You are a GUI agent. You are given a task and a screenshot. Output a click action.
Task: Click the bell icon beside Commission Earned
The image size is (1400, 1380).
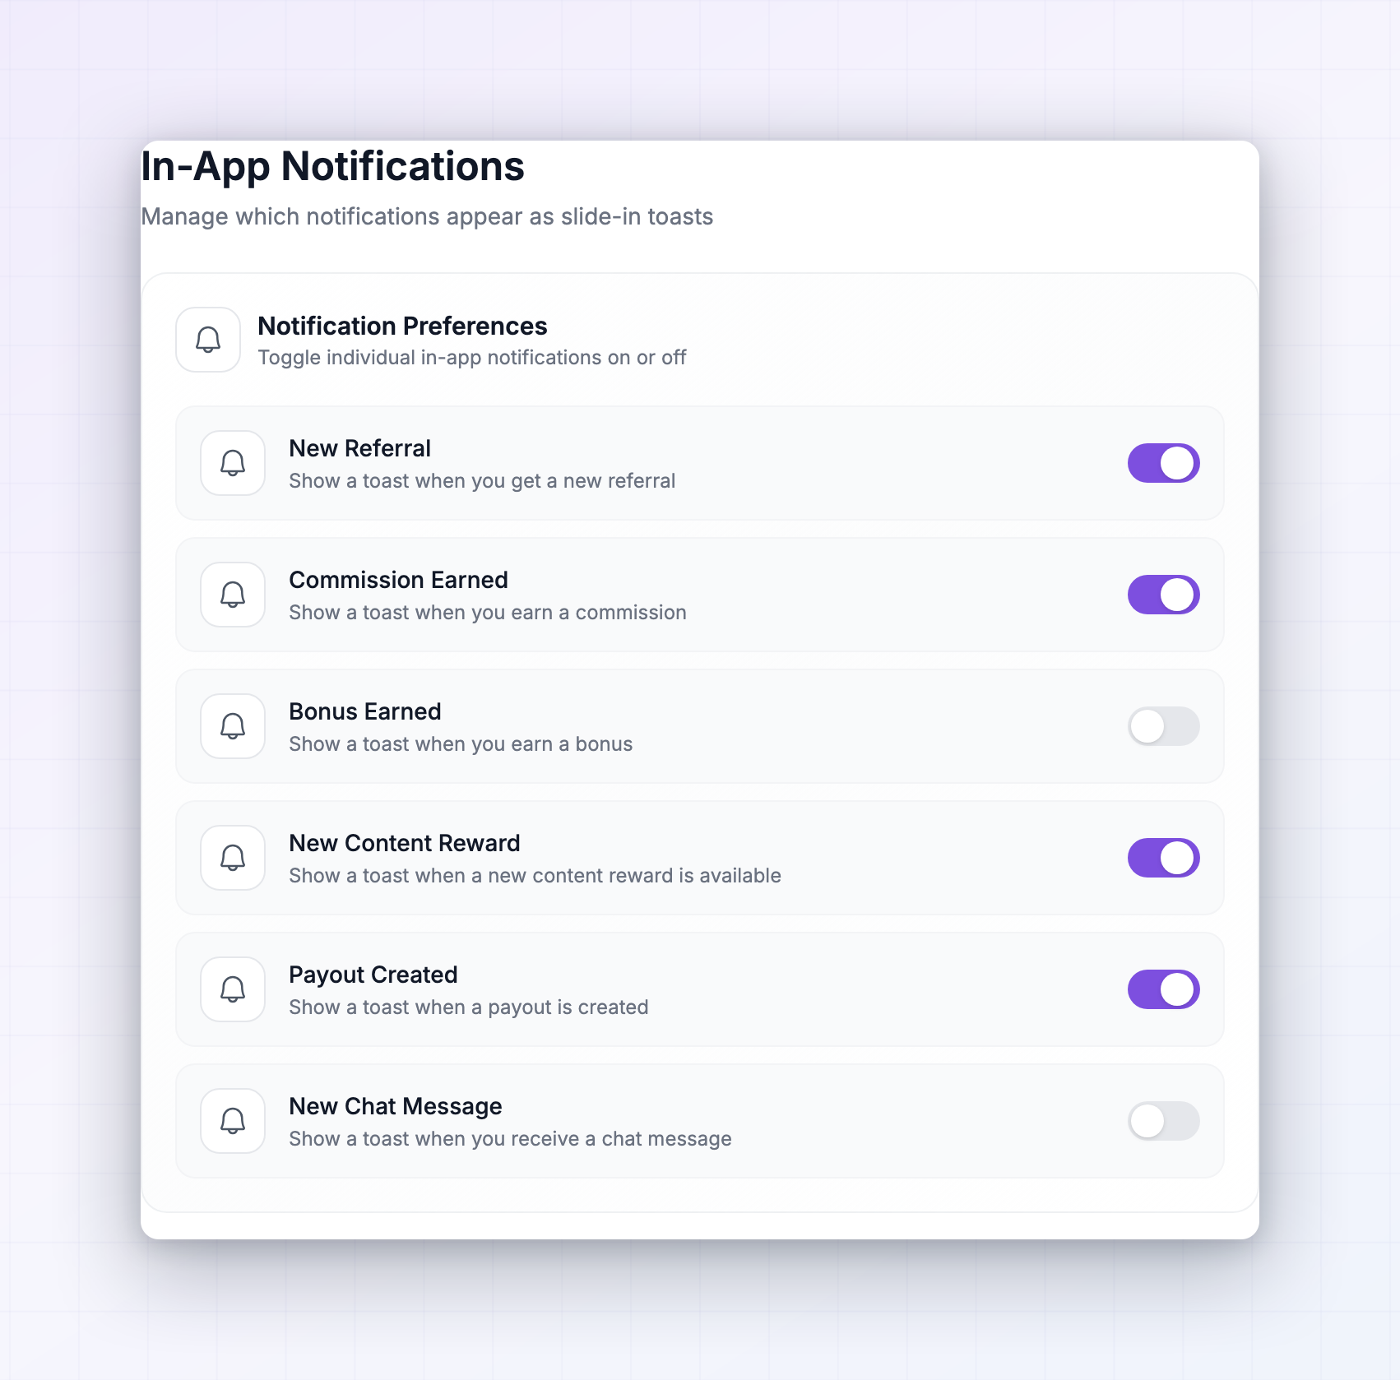click(233, 595)
